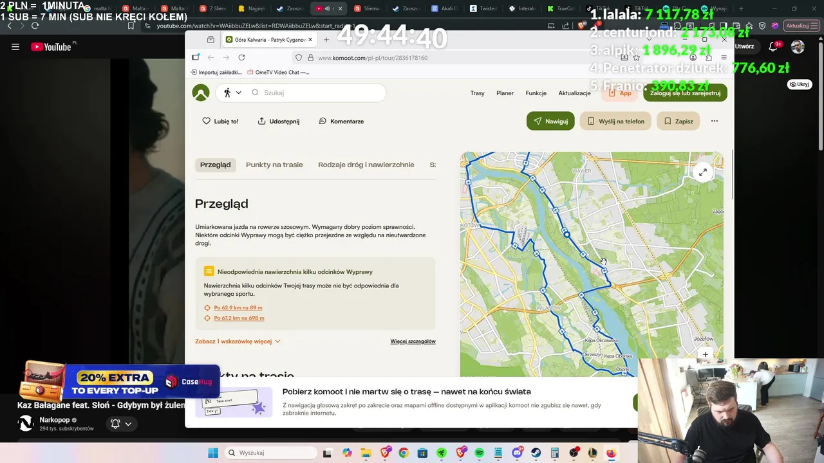Image resolution: width=824 pixels, height=463 pixels.
Task: Click Wyślij na telefon button
Action: pyautogui.click(x=616, y=121)
